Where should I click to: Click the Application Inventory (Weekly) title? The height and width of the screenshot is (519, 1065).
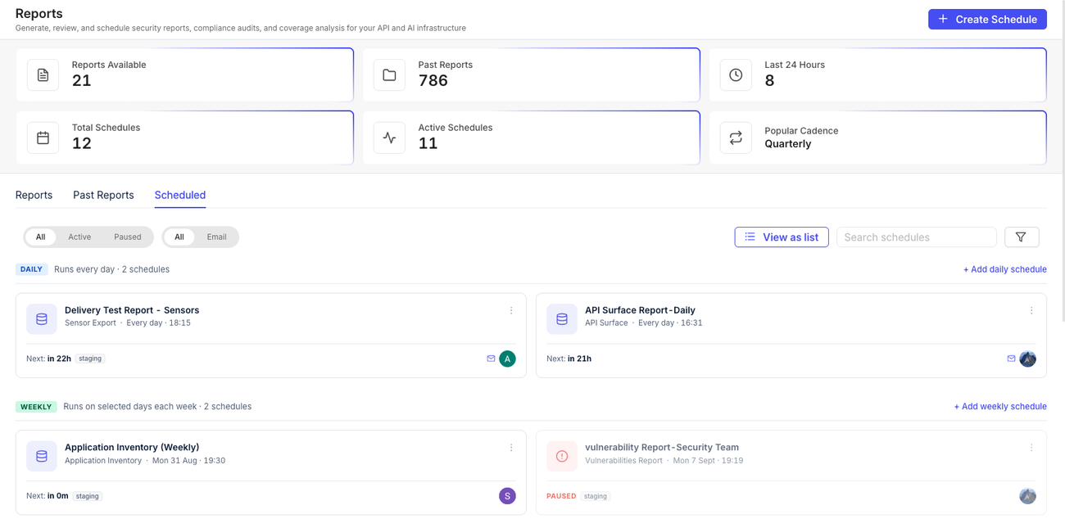[x=132, y=447]
